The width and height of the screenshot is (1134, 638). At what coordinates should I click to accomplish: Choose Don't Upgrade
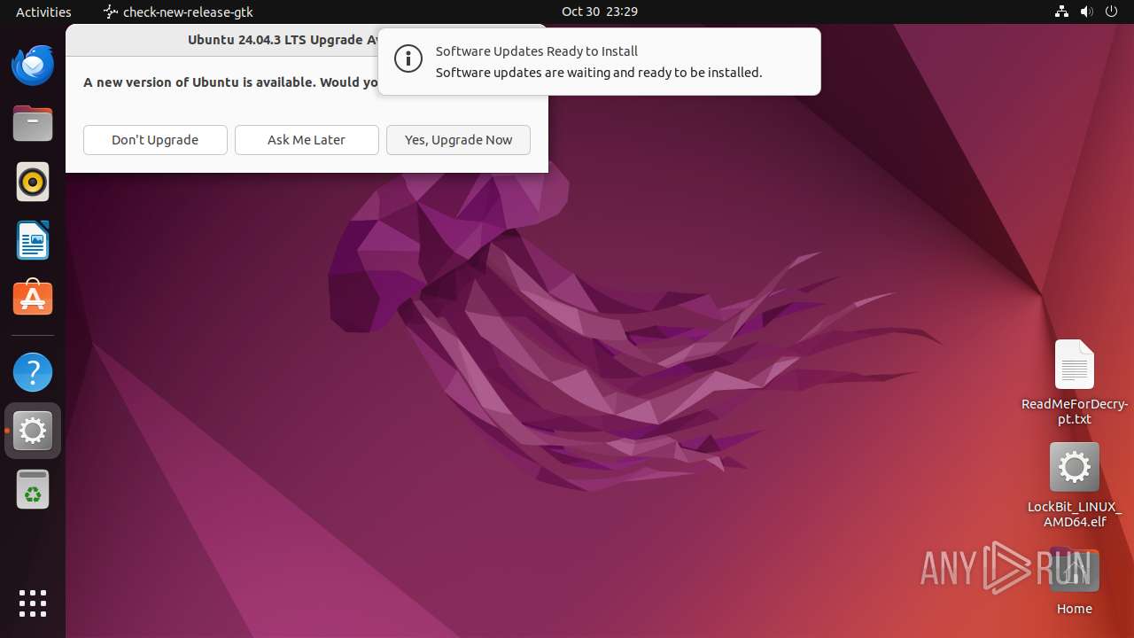pyautogui.click(x=155, y=140)
